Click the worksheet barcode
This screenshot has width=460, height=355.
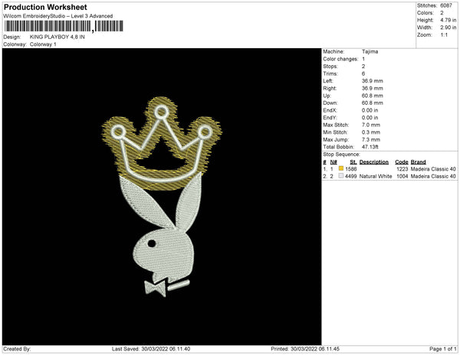tap(64, 26)
